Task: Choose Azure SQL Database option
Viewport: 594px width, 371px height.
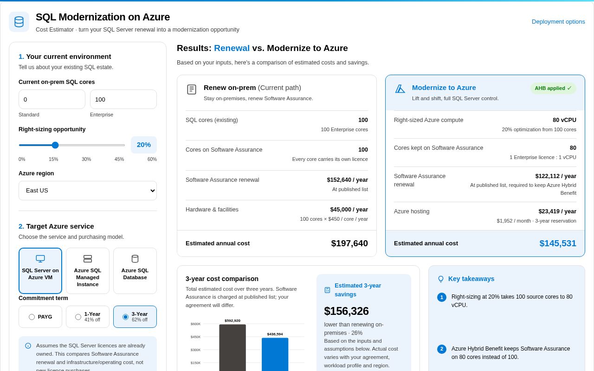Action: point(135,271)
